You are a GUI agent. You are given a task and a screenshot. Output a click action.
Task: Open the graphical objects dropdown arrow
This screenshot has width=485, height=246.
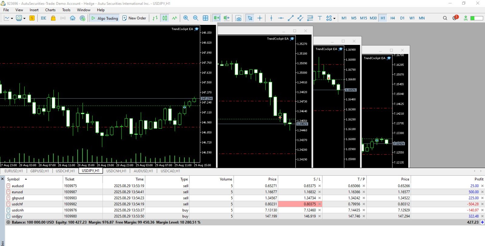[x=334, y=18]
